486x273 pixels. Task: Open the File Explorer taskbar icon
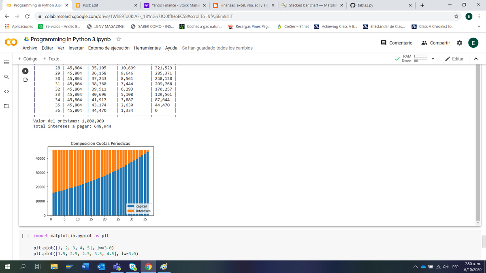click(54, 267)
